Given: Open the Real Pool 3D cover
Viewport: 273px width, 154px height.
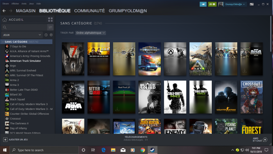Looking at the screenshot, I should coord(124,97).
